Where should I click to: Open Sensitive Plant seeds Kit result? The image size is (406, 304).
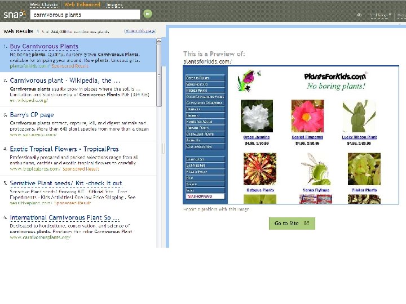(66, 184)
